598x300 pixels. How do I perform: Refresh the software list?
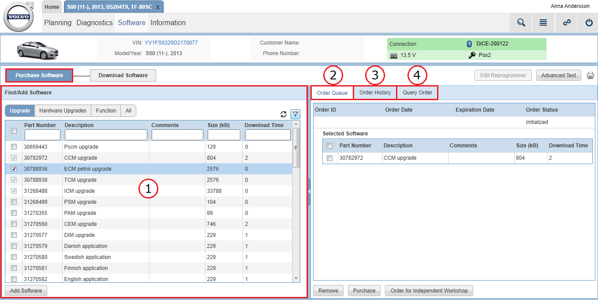(284, 114)
